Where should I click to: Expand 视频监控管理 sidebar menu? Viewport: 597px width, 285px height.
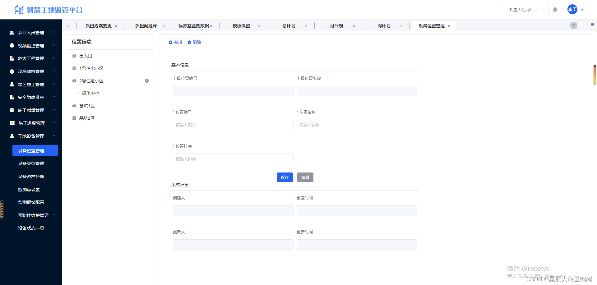click(x=31, y=46)
